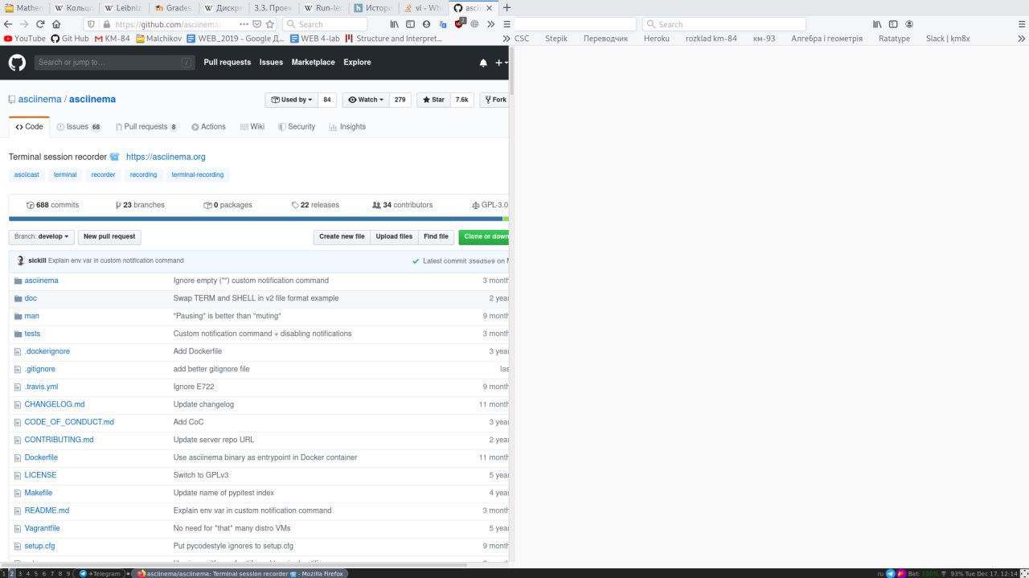Viewport: 1029px width, 578px height.
Task: Click Firefox account icon in GitHub window
Action: [x=426, y=24]
